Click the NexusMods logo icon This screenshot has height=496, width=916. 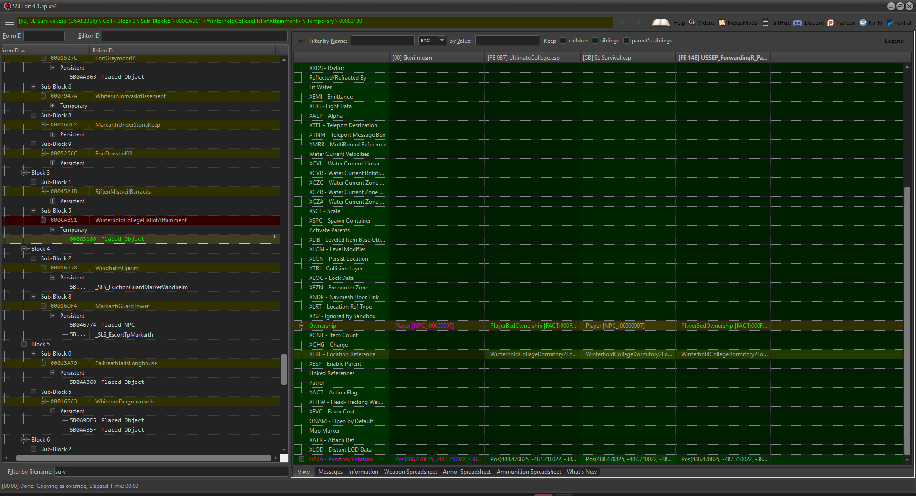click(722, 22)
